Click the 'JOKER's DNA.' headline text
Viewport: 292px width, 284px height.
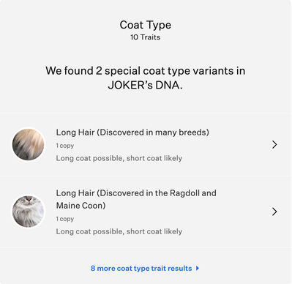point(146,85)
